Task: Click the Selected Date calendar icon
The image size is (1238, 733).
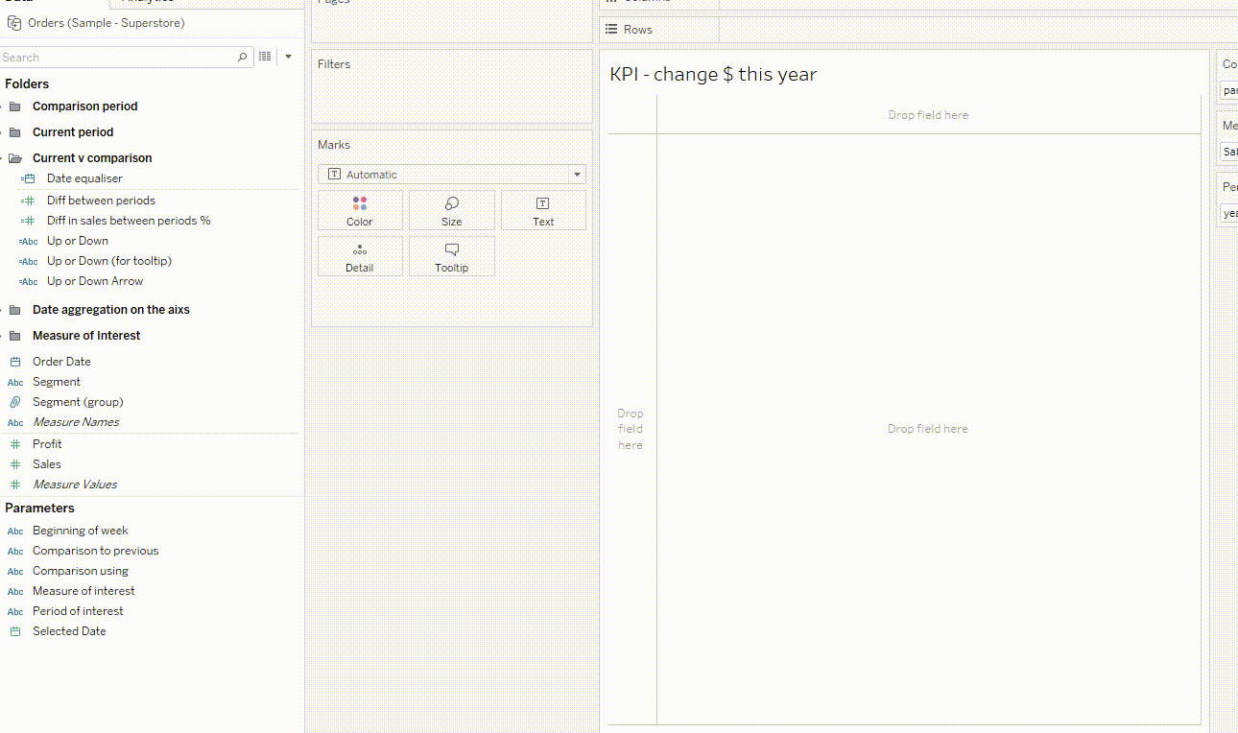Action: point(15,631)
